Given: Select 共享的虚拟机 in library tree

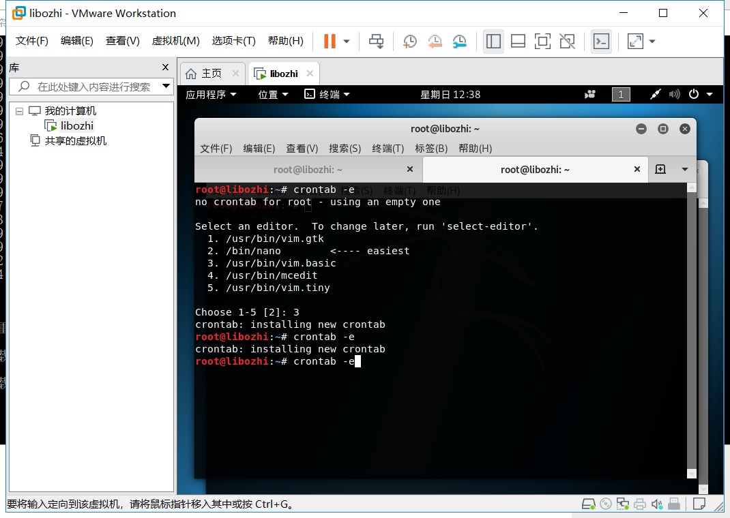Looking at the screenshot, I should tap(76, 141).
